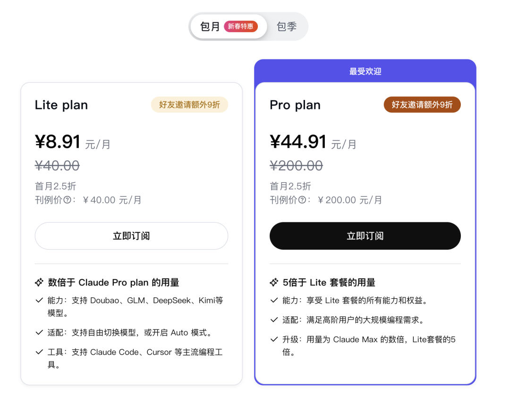This screenshot has height=404, width=510.
Task: Subscribe to Lite plan with 立即订阅
Action: (x=131, y=236)
